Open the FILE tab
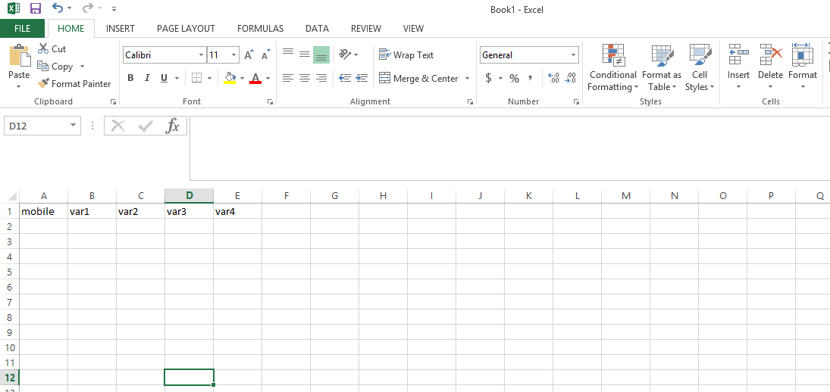830x392 pixels. [x=22, y=29]
